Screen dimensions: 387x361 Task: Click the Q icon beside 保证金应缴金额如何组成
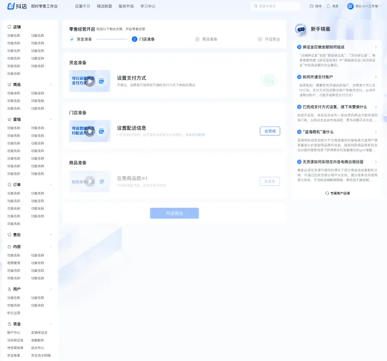[x=299, y=47]
